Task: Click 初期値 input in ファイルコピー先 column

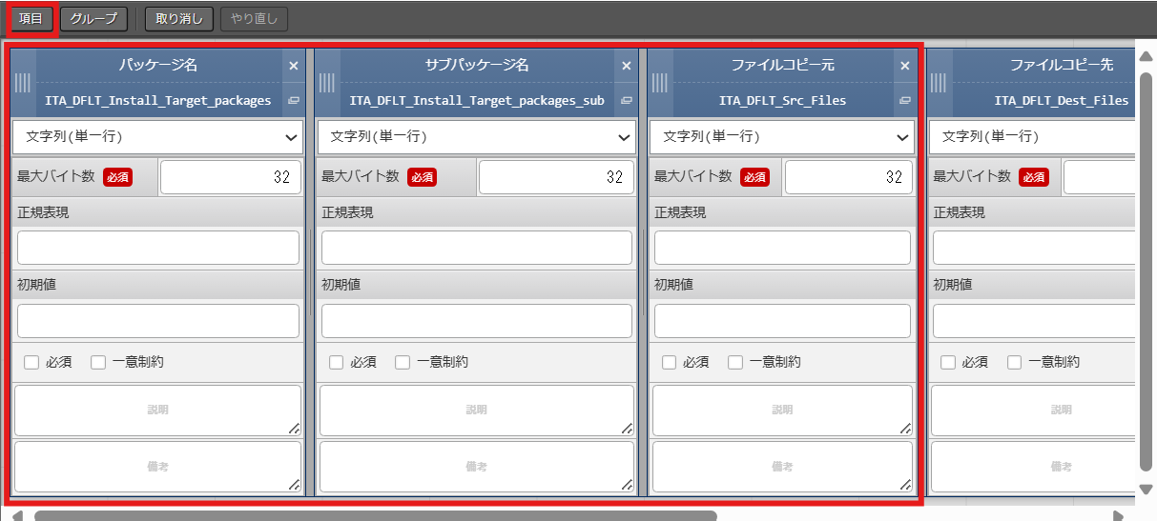Action: coord(1034,321)
